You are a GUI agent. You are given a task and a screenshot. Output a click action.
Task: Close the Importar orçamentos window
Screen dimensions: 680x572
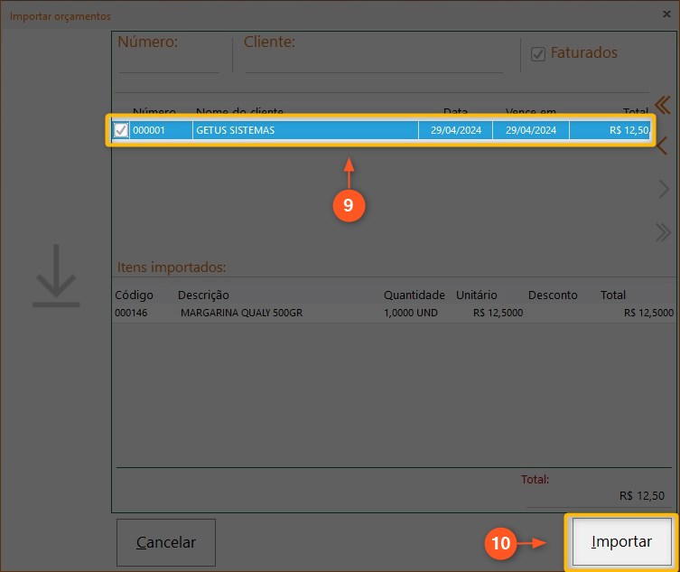[666, 15]
